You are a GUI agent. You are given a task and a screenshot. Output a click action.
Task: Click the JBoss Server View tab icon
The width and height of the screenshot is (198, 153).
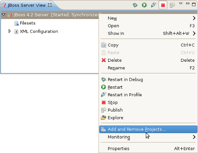click(x=4, y=5)
